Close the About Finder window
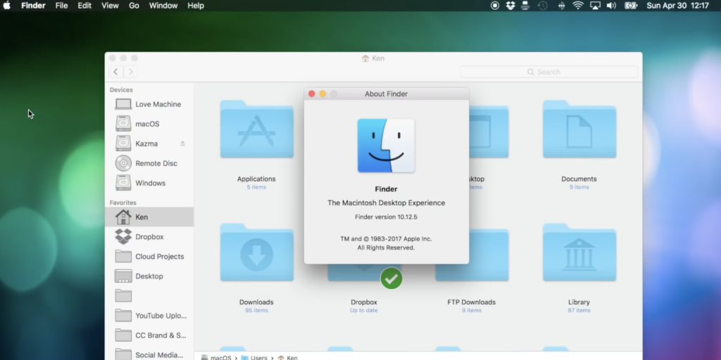This screenshot has width=721, height=360. coord(311,94)
